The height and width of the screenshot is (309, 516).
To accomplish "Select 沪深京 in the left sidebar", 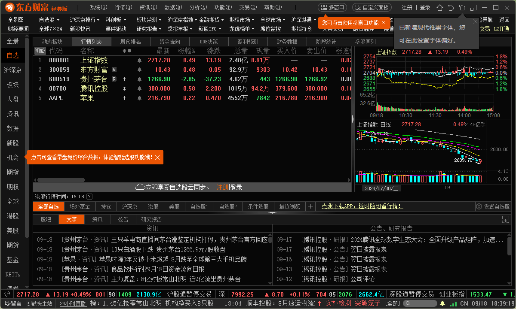I will click(13, 70).
